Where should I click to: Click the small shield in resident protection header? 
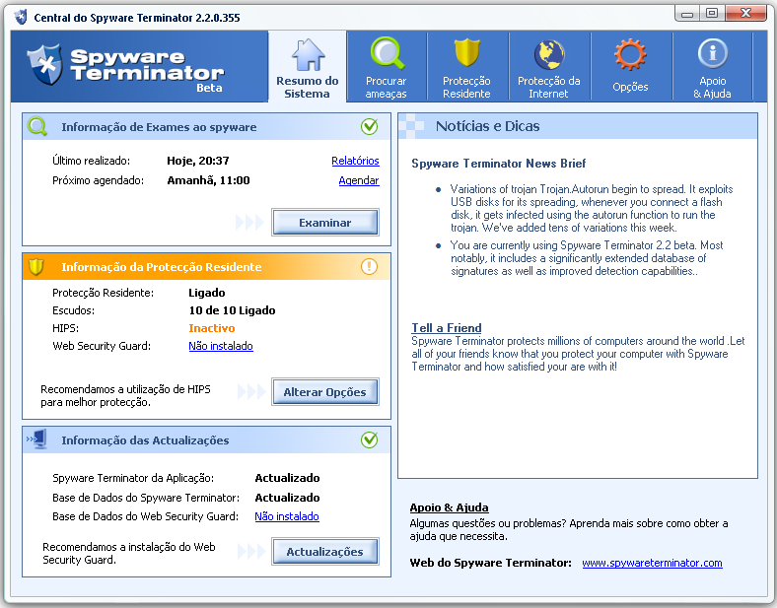click(36, 266)
